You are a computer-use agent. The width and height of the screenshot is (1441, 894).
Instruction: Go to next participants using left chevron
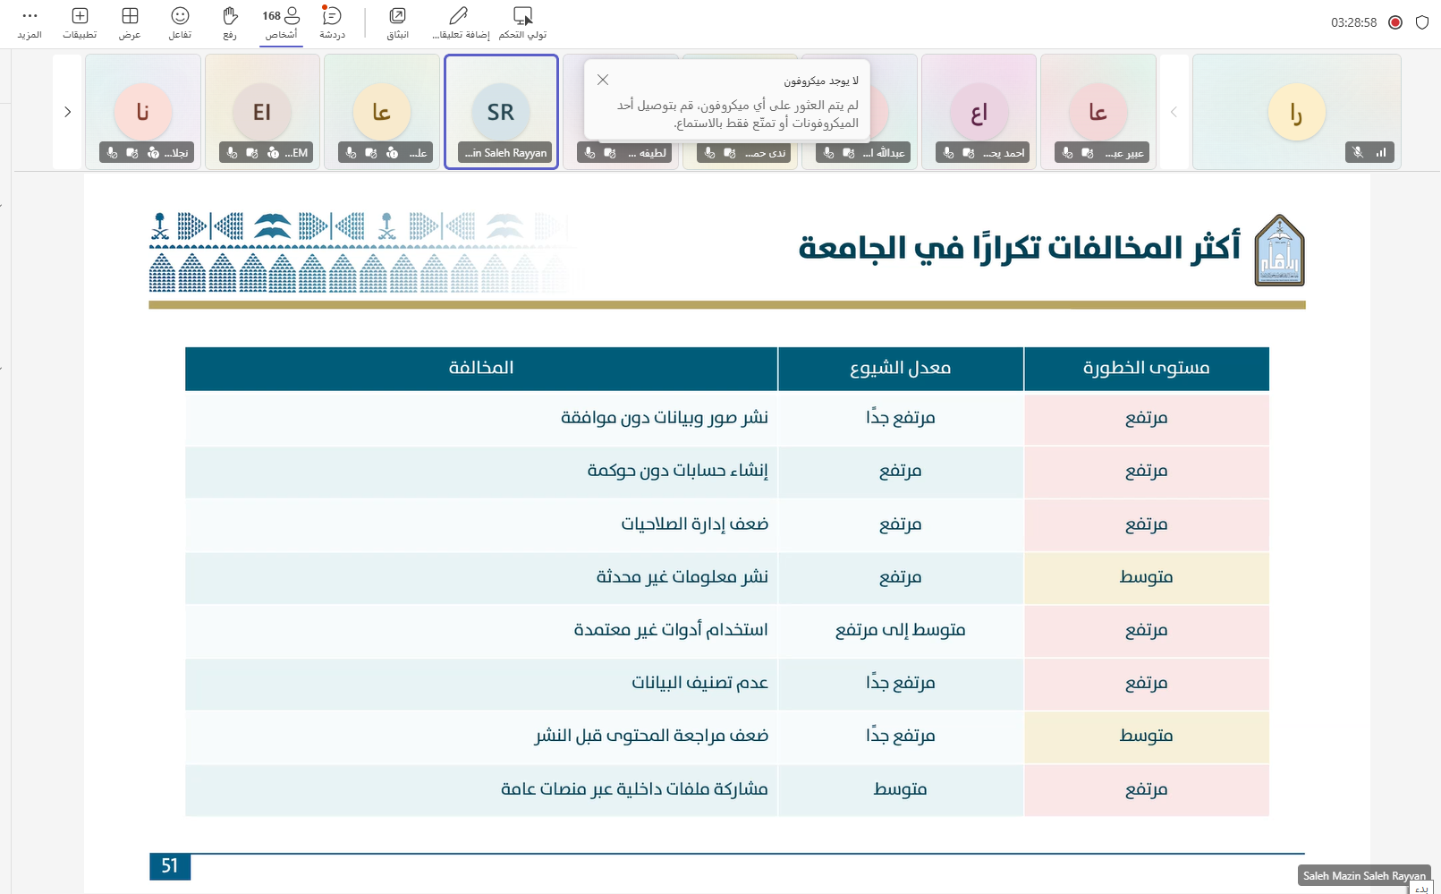pyautogui.click(x=67, y=112)
